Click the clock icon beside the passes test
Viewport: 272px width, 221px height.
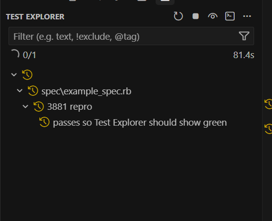click(44, 122)
